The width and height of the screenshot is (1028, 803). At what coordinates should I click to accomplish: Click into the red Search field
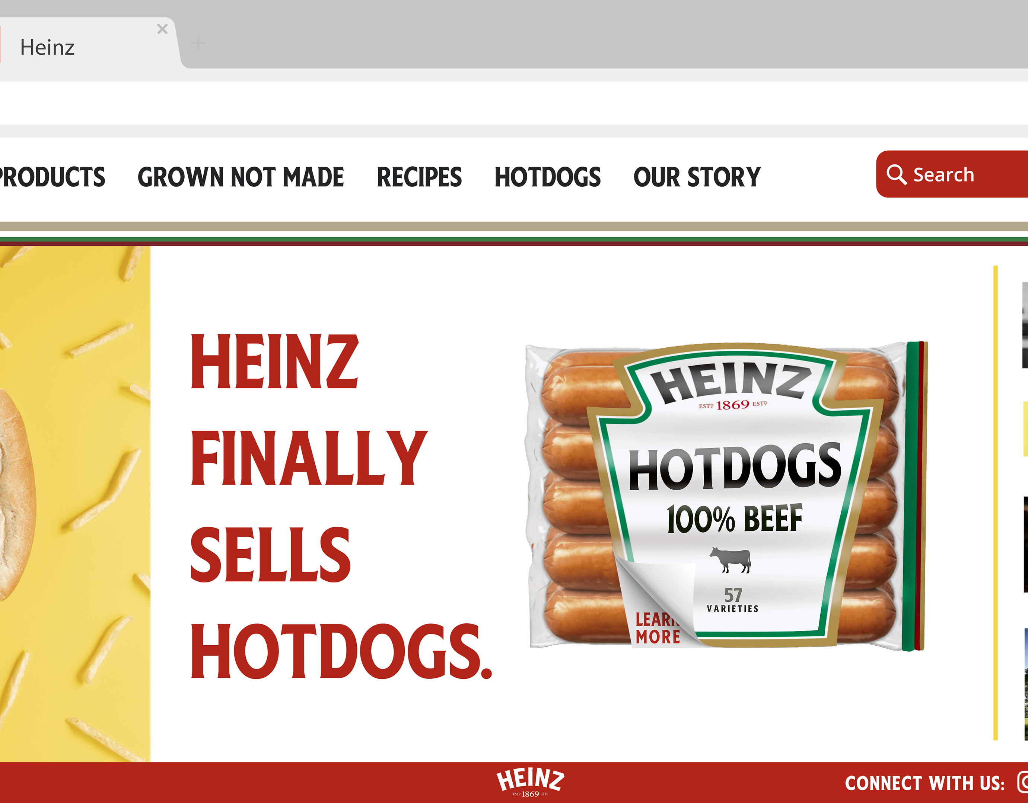coord(952,174)
